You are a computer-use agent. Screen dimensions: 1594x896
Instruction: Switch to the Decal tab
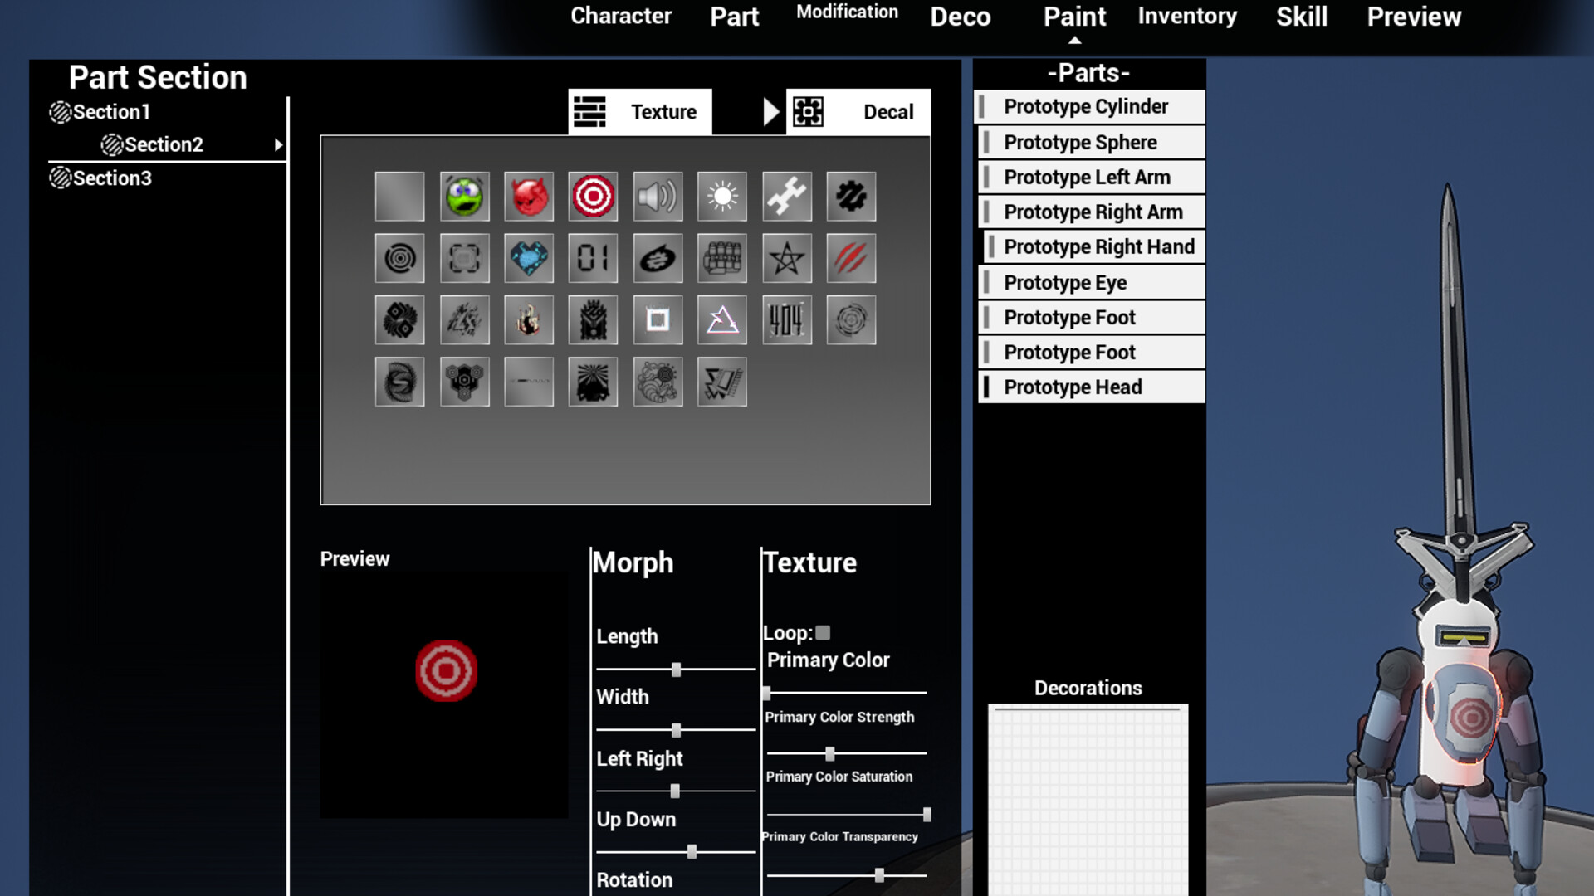(859, 111)
